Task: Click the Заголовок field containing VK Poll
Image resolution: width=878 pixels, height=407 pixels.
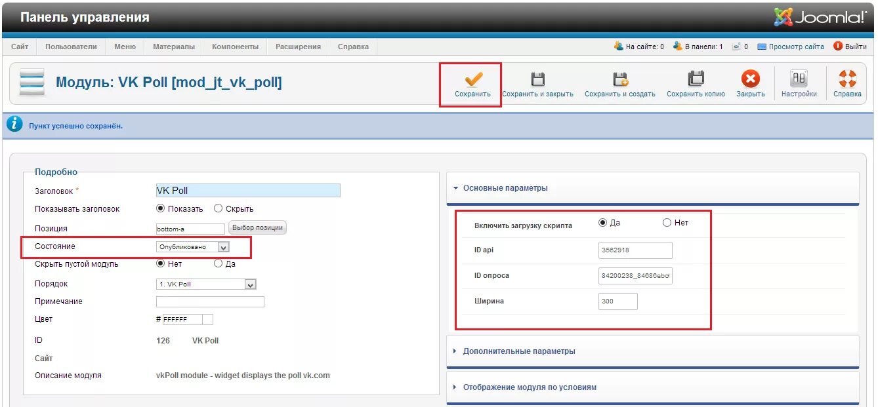Action: tap(248, 190)
